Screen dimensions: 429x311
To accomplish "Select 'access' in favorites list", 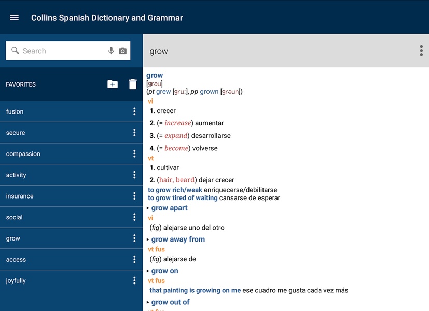I will pos(72,259).
